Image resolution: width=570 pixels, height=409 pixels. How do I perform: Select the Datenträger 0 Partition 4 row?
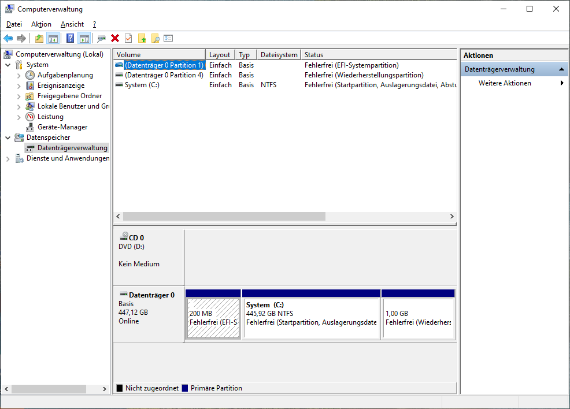(285, 75)
